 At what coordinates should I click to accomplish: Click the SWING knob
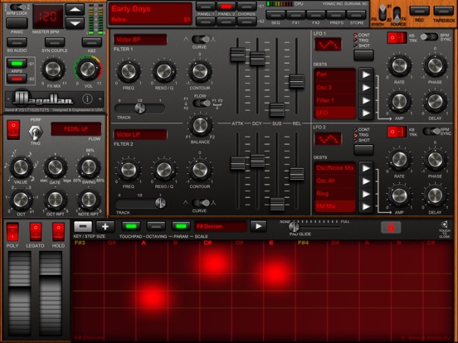click(x=89, y=167)
